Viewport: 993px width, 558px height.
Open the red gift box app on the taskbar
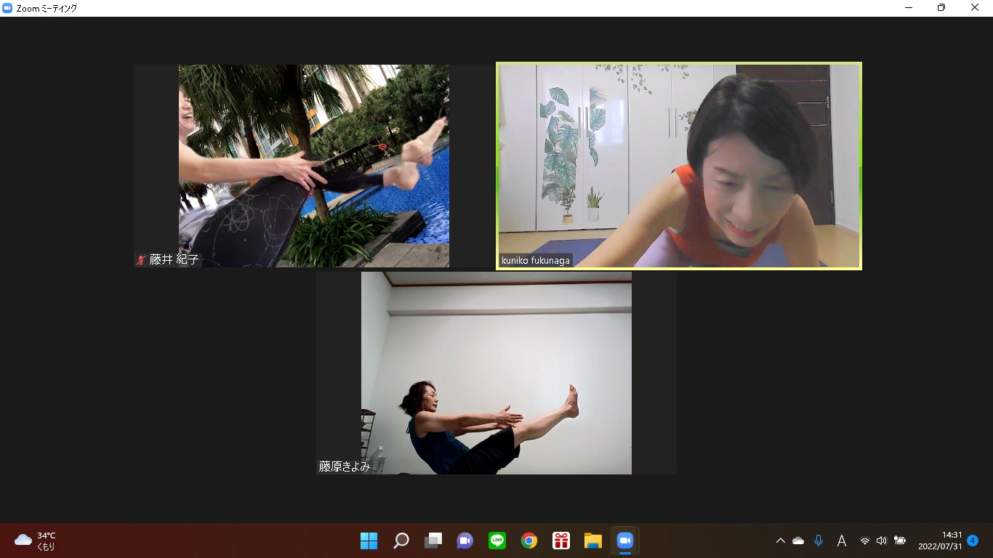(561, 541)
